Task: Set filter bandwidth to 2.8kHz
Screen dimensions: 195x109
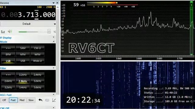Action: point(23,81)
